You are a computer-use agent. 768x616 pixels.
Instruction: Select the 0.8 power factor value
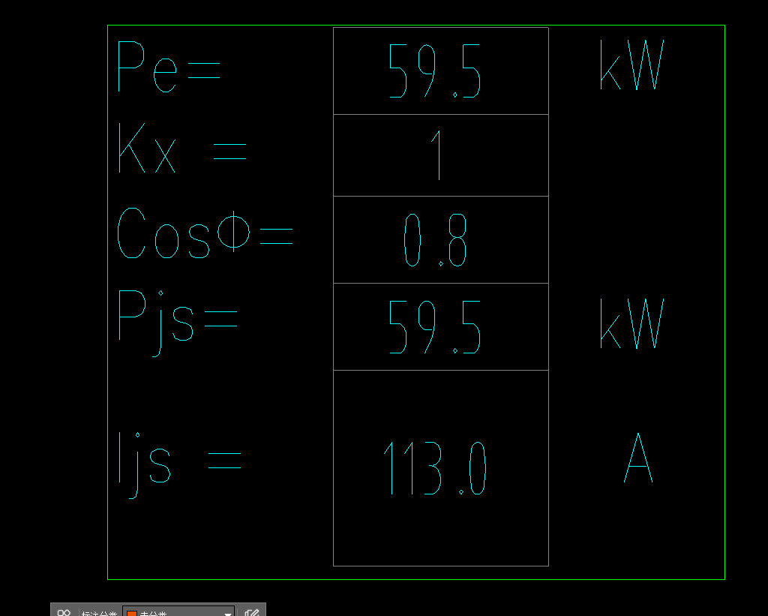(x=436, y=240)
